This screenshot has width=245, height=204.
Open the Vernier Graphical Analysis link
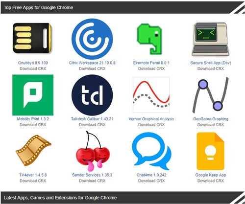click(x=151, y=119)
